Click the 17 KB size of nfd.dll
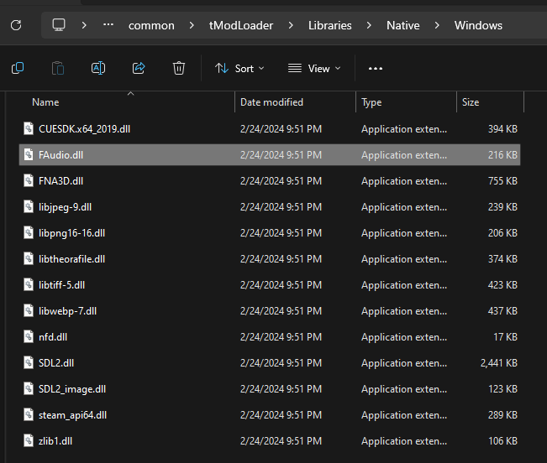The height and width of the screenshot is (463, 547). coord(506,337)
